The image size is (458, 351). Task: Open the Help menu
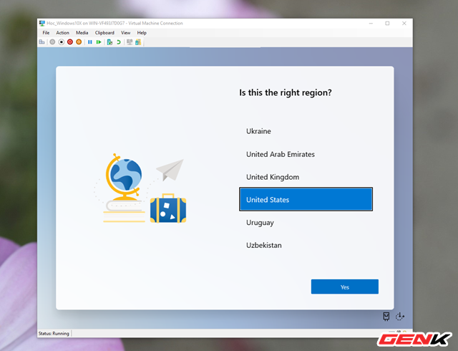tap(142, 33)
